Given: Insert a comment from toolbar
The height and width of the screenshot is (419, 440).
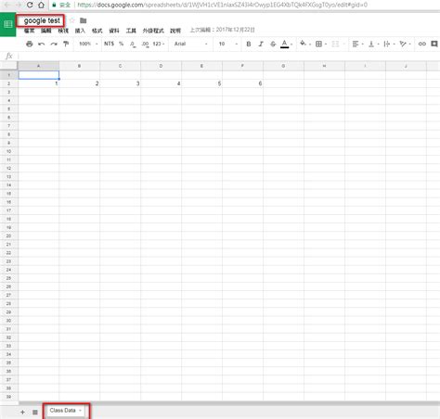Looking at the screenshot, I should tap(434, 44).
